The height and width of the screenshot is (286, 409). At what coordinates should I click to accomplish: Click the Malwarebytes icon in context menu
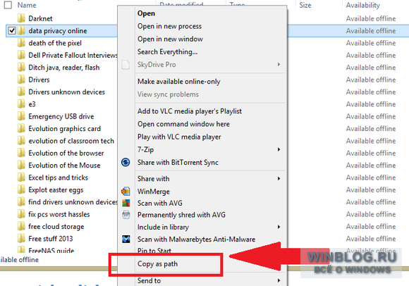(126, 239)
